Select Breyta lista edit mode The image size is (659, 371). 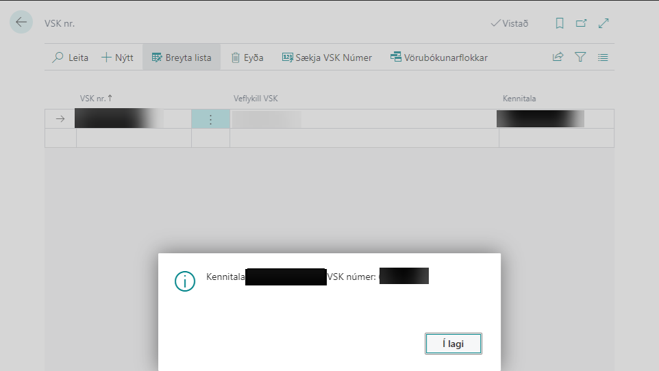tap(182, 57)
